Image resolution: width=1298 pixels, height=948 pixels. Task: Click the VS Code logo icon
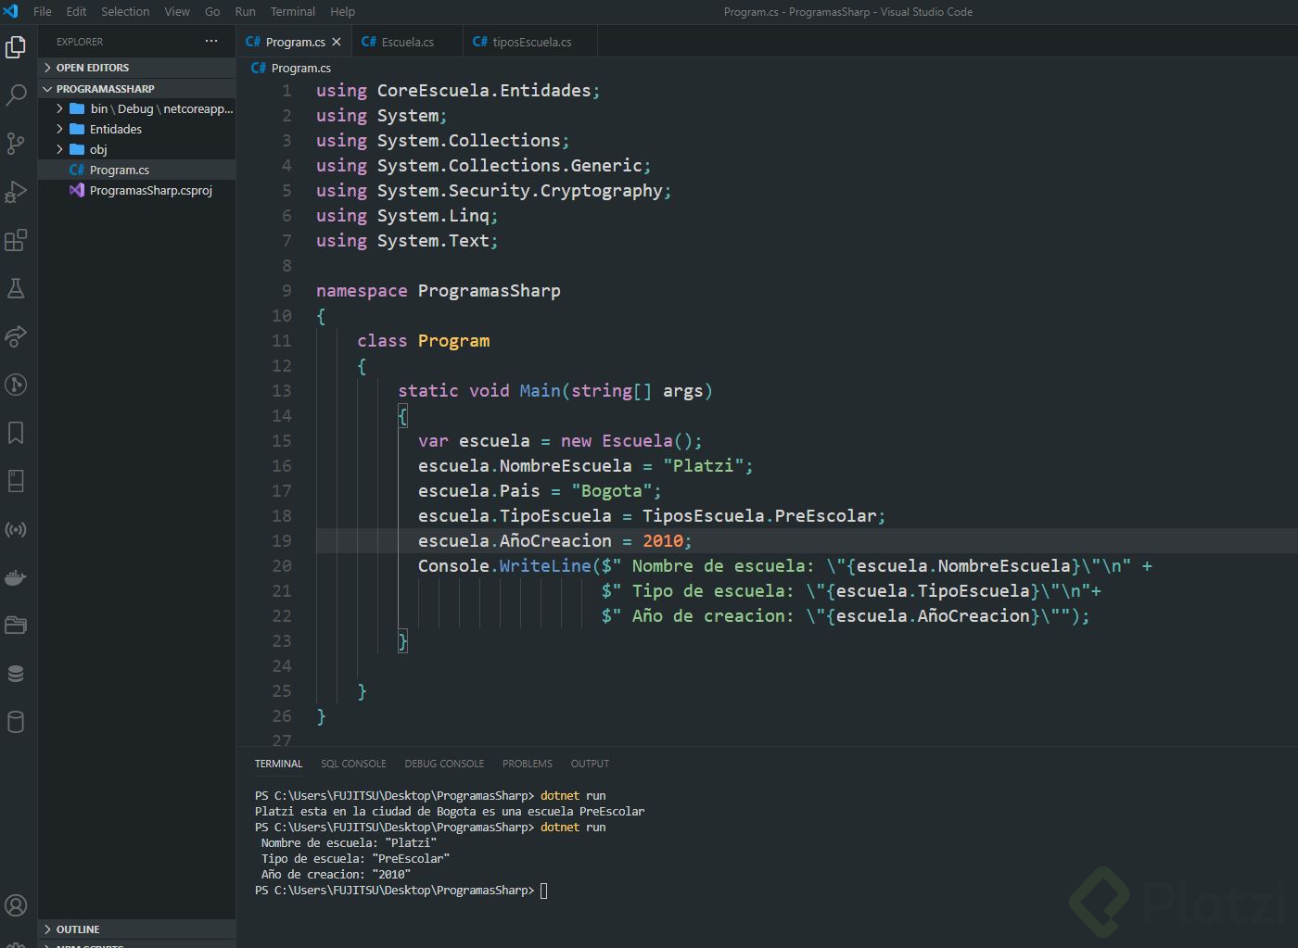point(11,11)
